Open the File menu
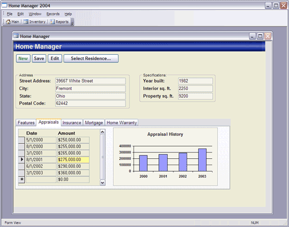The width and height of the screenshot is (289, 227). pos(9,14)
